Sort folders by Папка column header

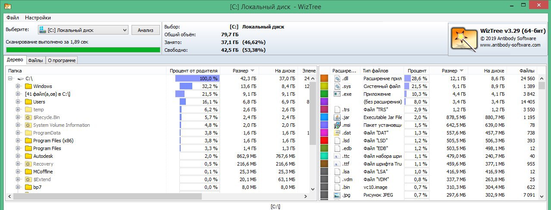coord(86,71)
